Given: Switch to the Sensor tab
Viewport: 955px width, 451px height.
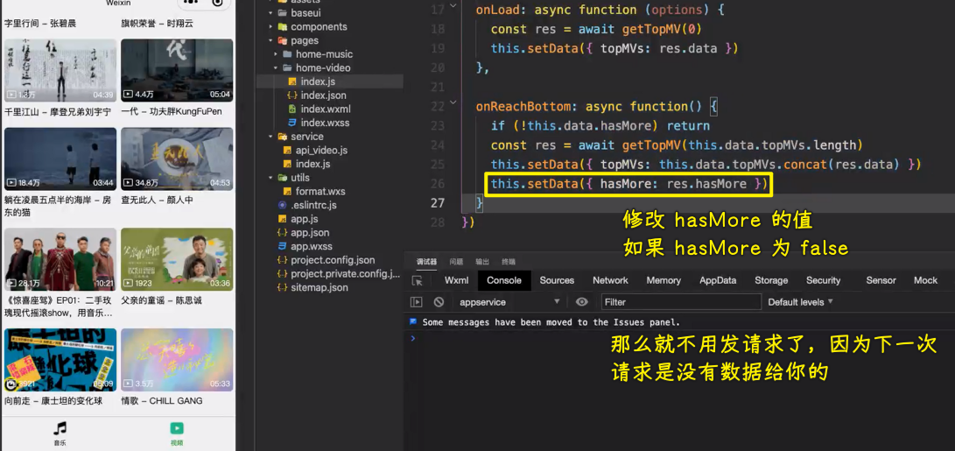Looking at the screenshot, I should pos(881,280).
